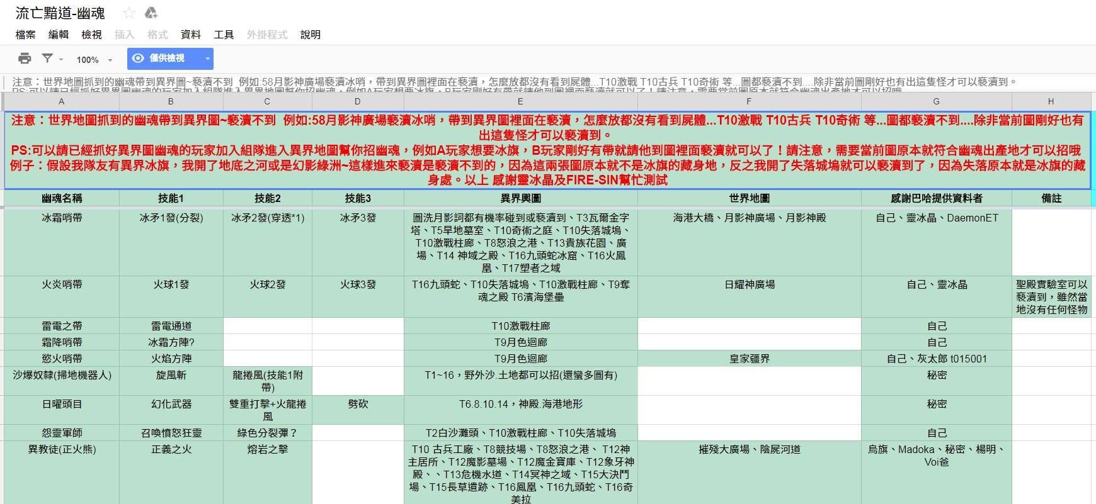Select the 日曜頭目 cell
Screen dimensions: 1096x504
pos(62,410)
